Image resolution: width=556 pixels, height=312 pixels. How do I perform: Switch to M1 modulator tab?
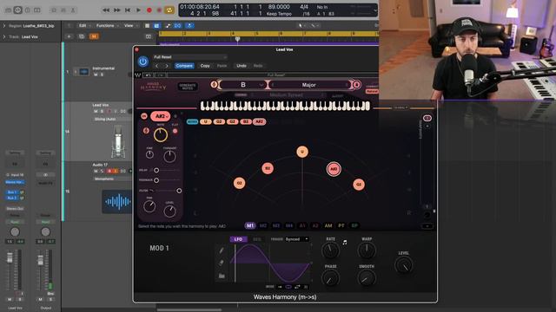click(250, 225)
